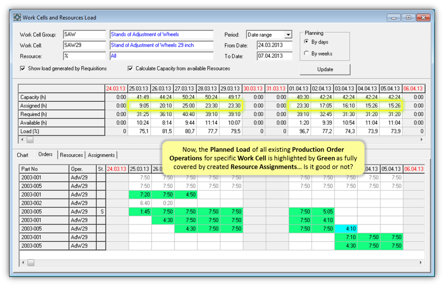Click the Load value 96,7 on 01.04.13
Viewport: 444px width, 286px height.
point(299,131)
